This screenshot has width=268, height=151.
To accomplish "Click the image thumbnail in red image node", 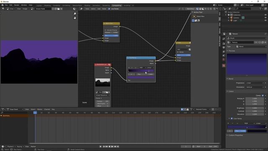I will [103, 82].
